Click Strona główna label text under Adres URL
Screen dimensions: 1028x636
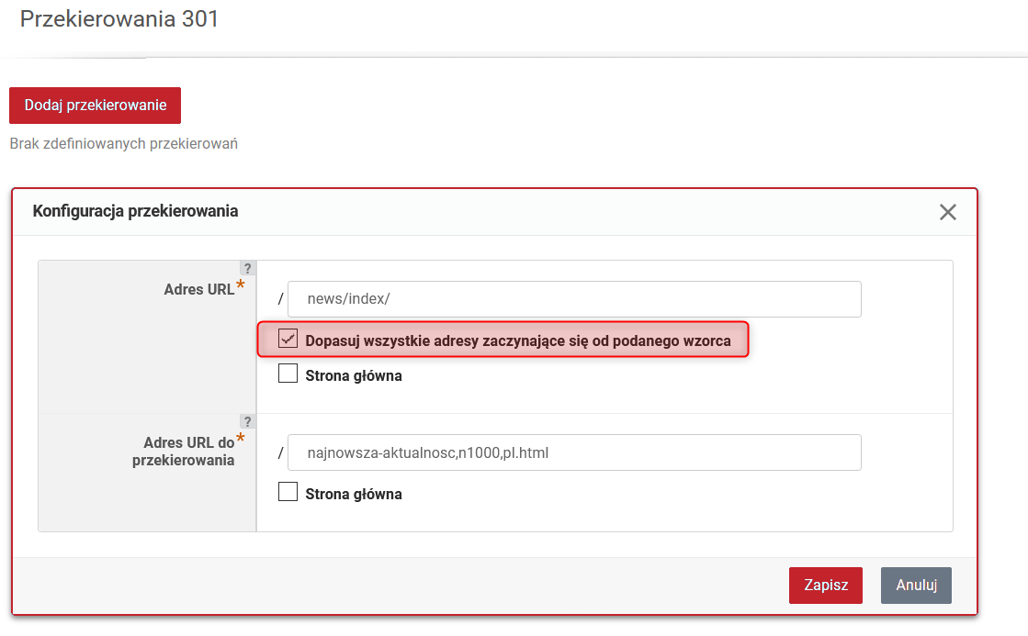tap(354, 376)
